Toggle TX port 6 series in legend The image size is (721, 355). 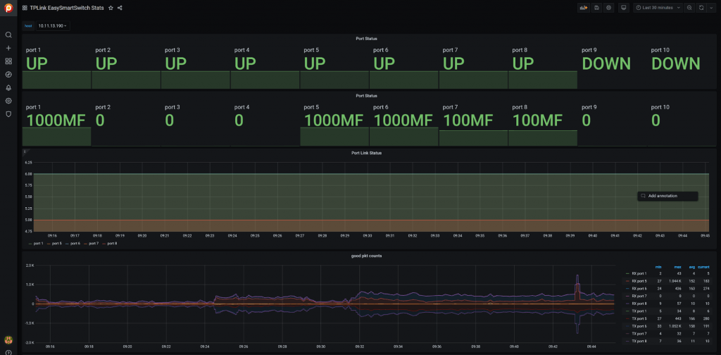[640, 325]
